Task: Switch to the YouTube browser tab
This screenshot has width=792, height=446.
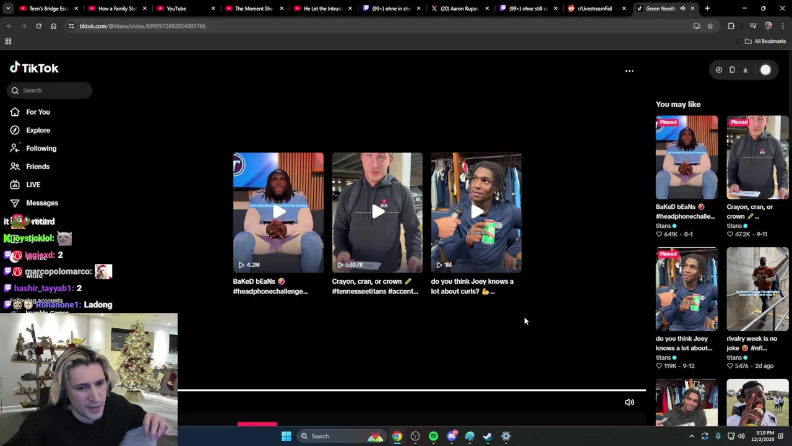Action: [185, 9]
